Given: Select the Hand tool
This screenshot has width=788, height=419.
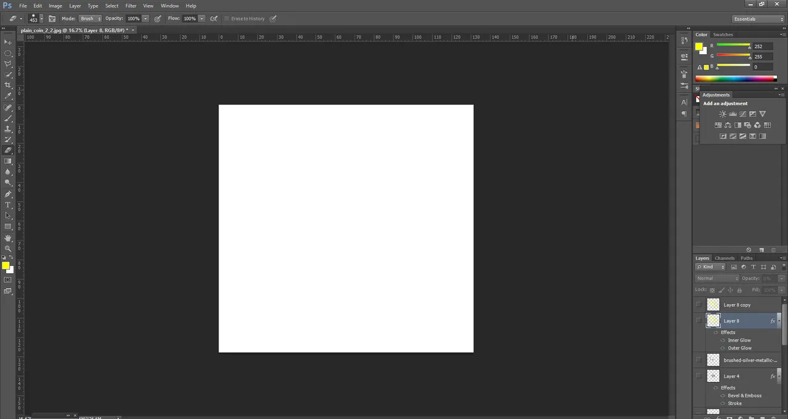Looking at the screenshot, I should coord(8,238).
